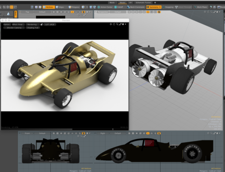Open the Work Plane menu
Screen dimensions: 225x172
201,7
